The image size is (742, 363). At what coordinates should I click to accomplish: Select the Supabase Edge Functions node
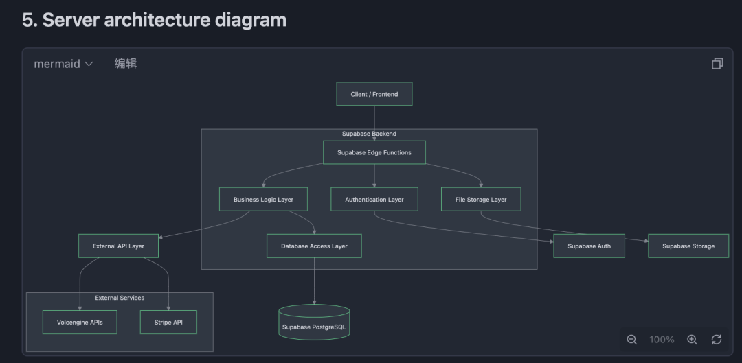[374, 152]
